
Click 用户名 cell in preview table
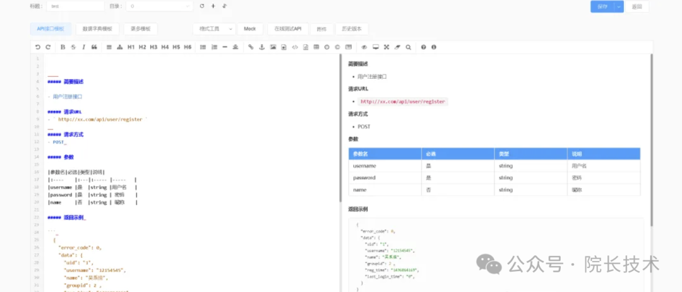pyautogui.click(x=604, y=166)
